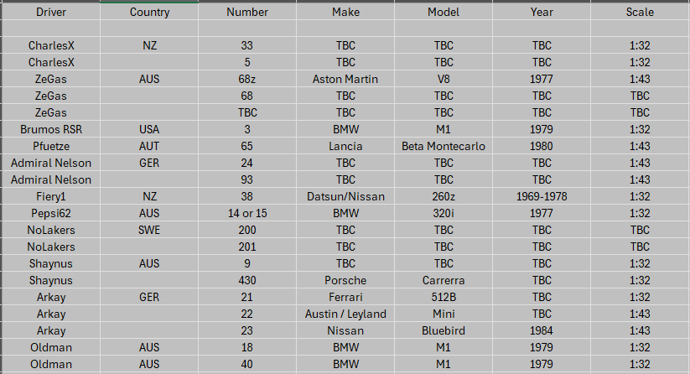Screen dimensions: 690x374
Task: Select the Pfuetze driver cell
Action: click(x=50, y=146)
